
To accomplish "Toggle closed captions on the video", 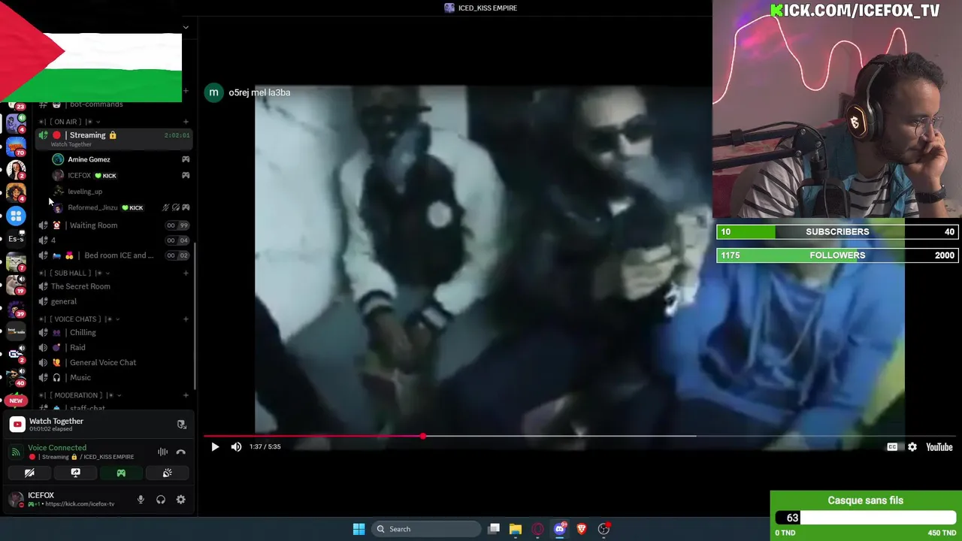I will pos(892,447).
